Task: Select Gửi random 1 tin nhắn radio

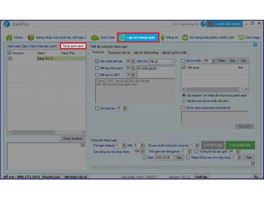Action: click(x=184, y=95)
